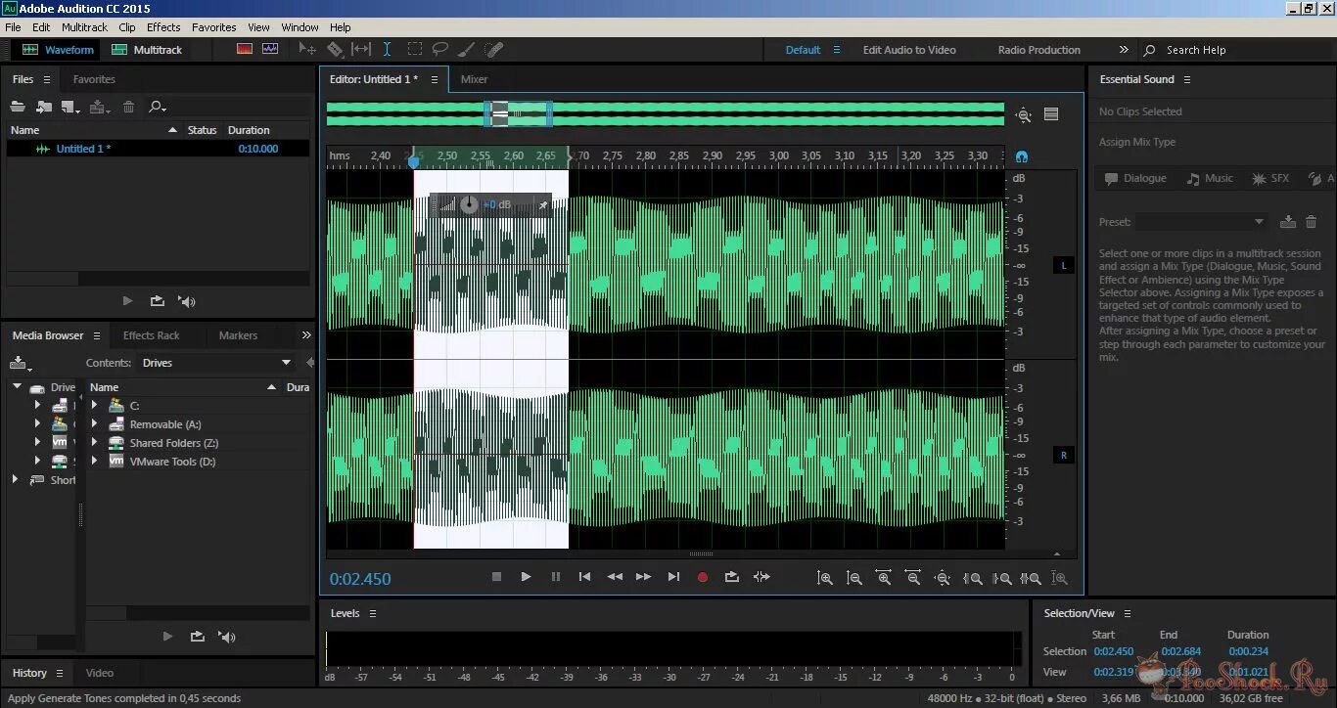1337x708 pixels.
Task: Toggle loop playback in the transport controls
Action: [x=732, y=577]
